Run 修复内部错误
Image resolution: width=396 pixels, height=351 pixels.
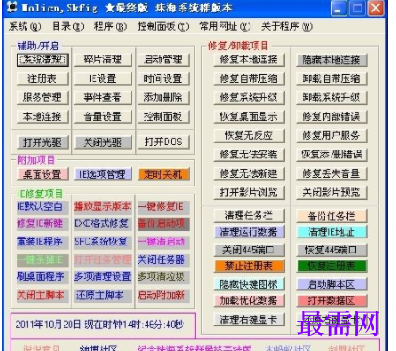(x=332, y=117)
